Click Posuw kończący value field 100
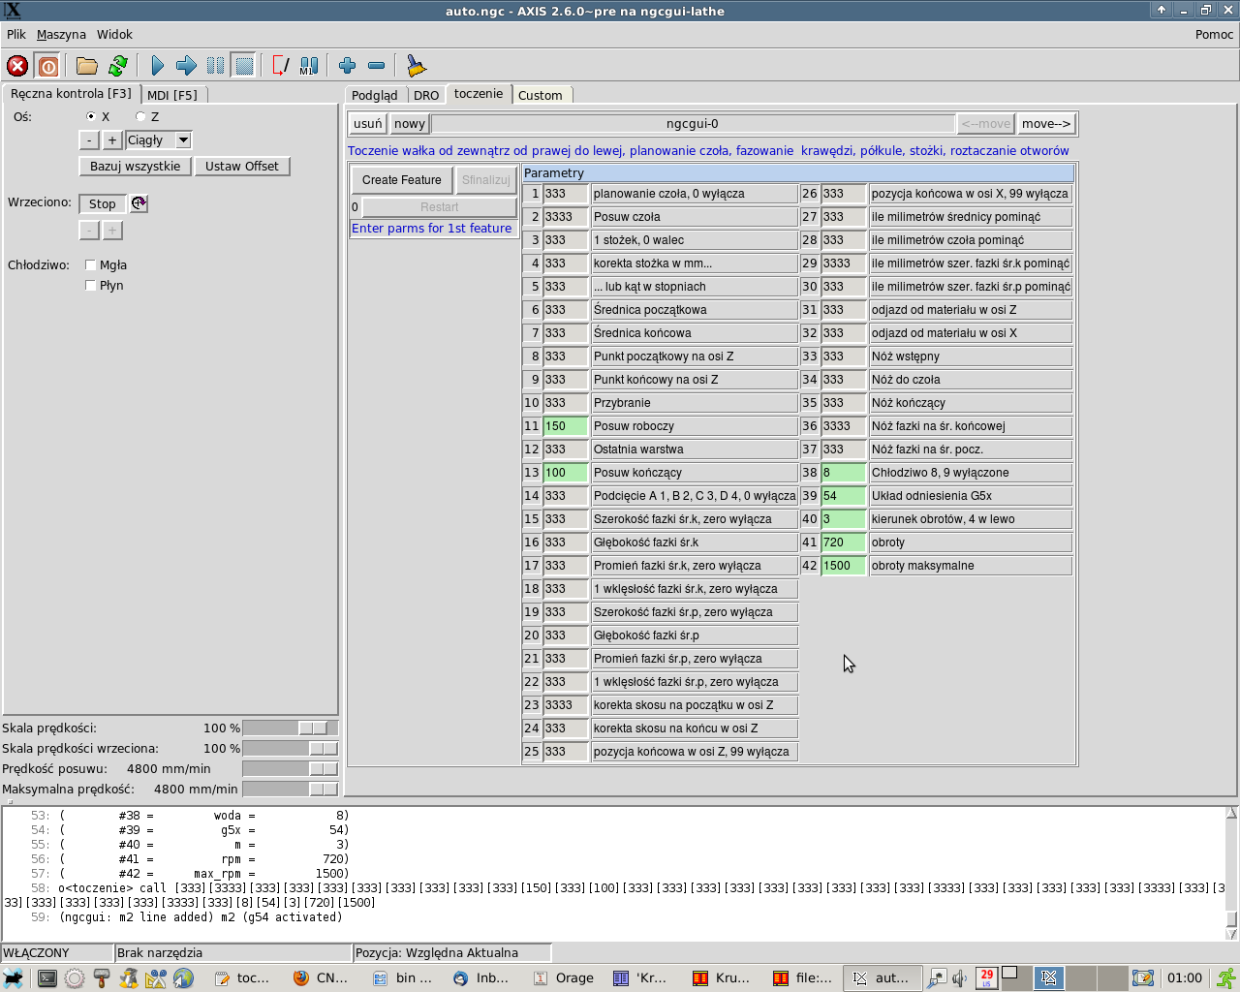1240x992 pixels. 566,473
